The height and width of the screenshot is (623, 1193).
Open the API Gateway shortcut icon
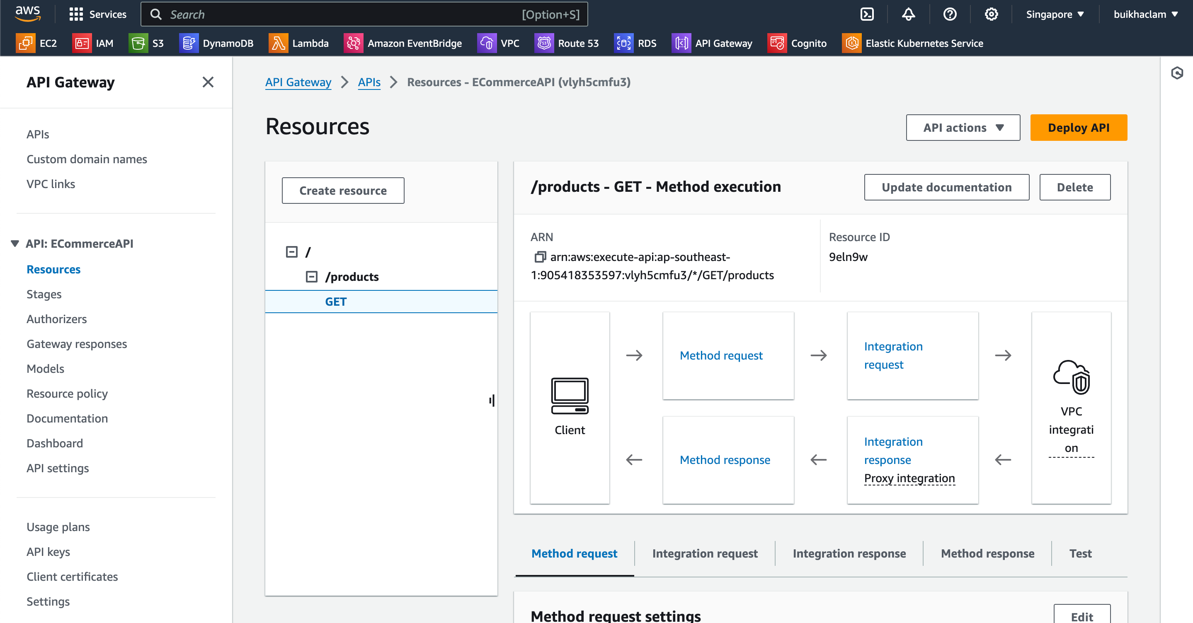pyautogui.click(x=681, y=43)
